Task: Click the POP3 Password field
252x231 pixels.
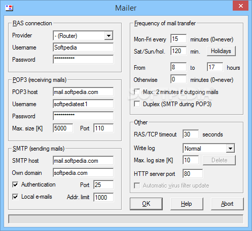Action: (x=83, y=116)
